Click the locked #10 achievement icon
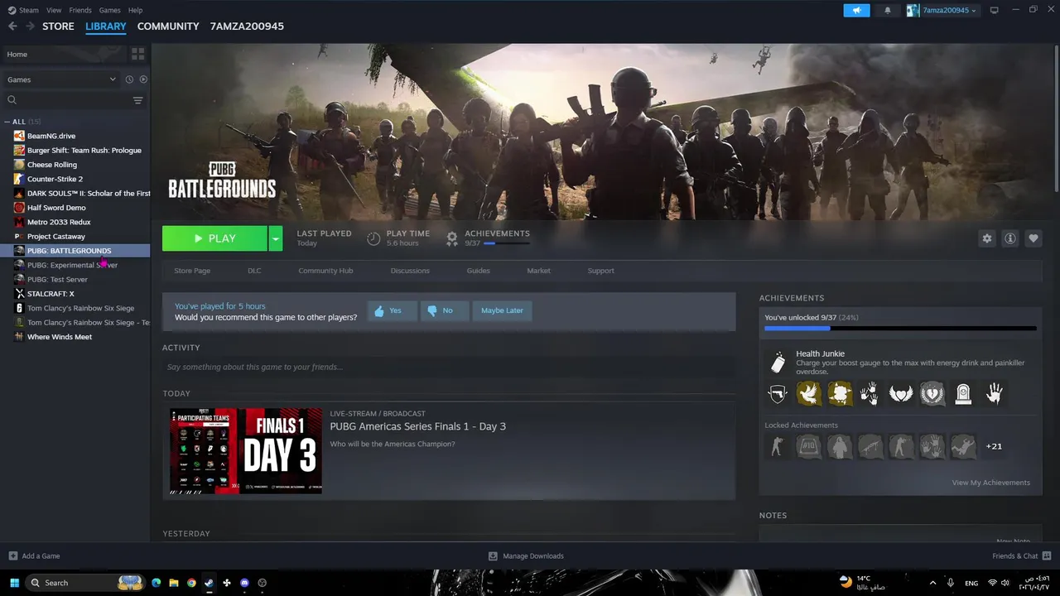Image resolution: width=1060 pixels, height=596 pixels. tap(808, 447)
